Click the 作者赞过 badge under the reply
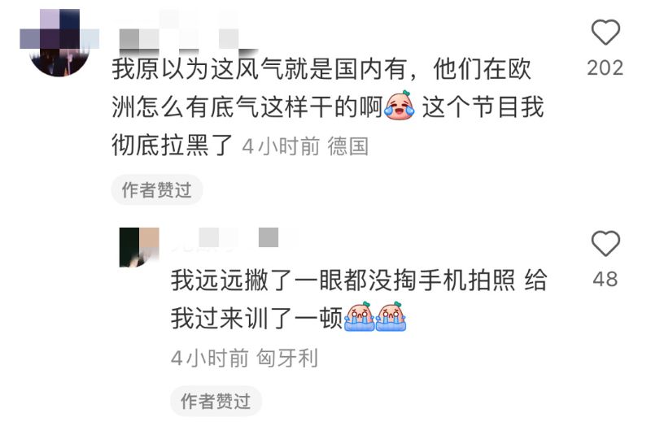The width and height of the screenshot is (651, 426). tap(216, 401)
